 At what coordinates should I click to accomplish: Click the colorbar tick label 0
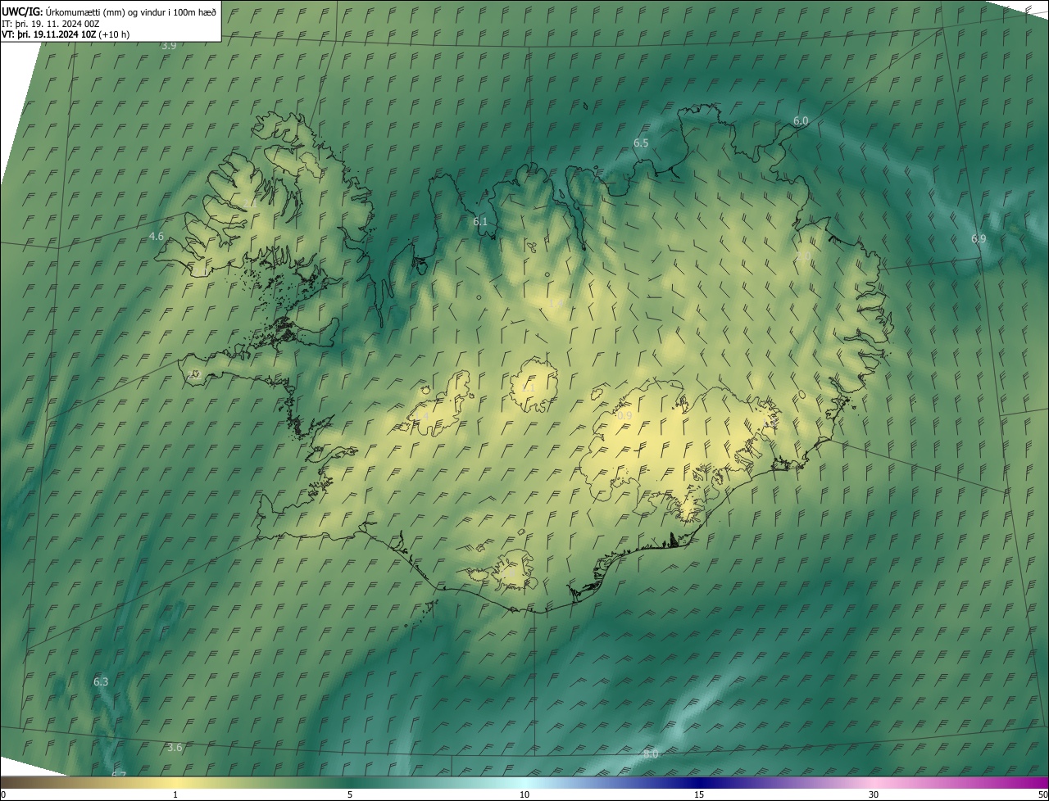point(2,795)
